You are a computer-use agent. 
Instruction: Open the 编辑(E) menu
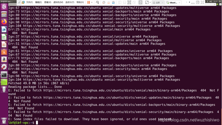click(x=39, y=2)
